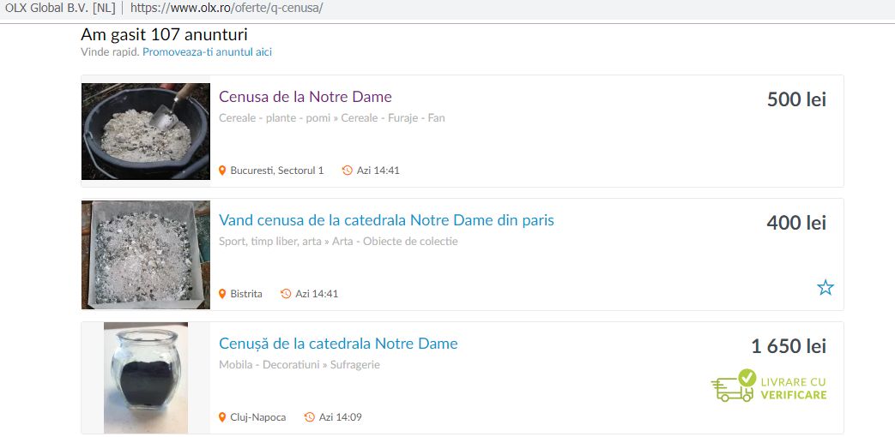The width and height of the screenshot is (895, 437).
Task: Click the clock icon beside 'Azi 14:09'
Action: pos(310,417)
